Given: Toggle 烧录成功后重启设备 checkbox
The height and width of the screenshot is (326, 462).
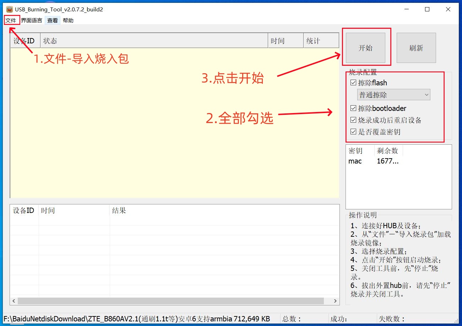Looking at the screenshot, I should (x=353, y=120).
